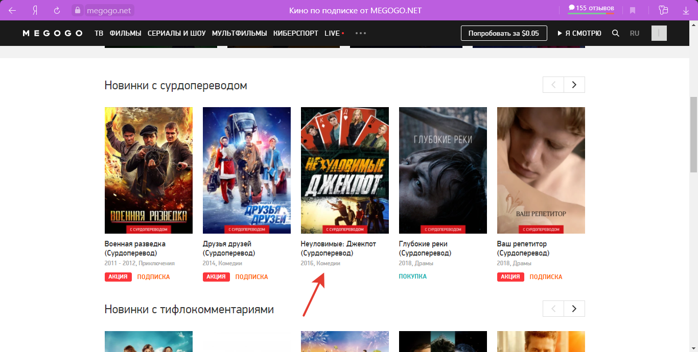The height and width of the screenshot is (352, 698).
Task: Click 2018, Драмы under Ваш репетитор
Action: 514,263
